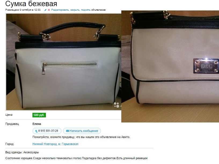219x164 pixels.
Task: Click the blue pencil edit icon
Action: 45,10
